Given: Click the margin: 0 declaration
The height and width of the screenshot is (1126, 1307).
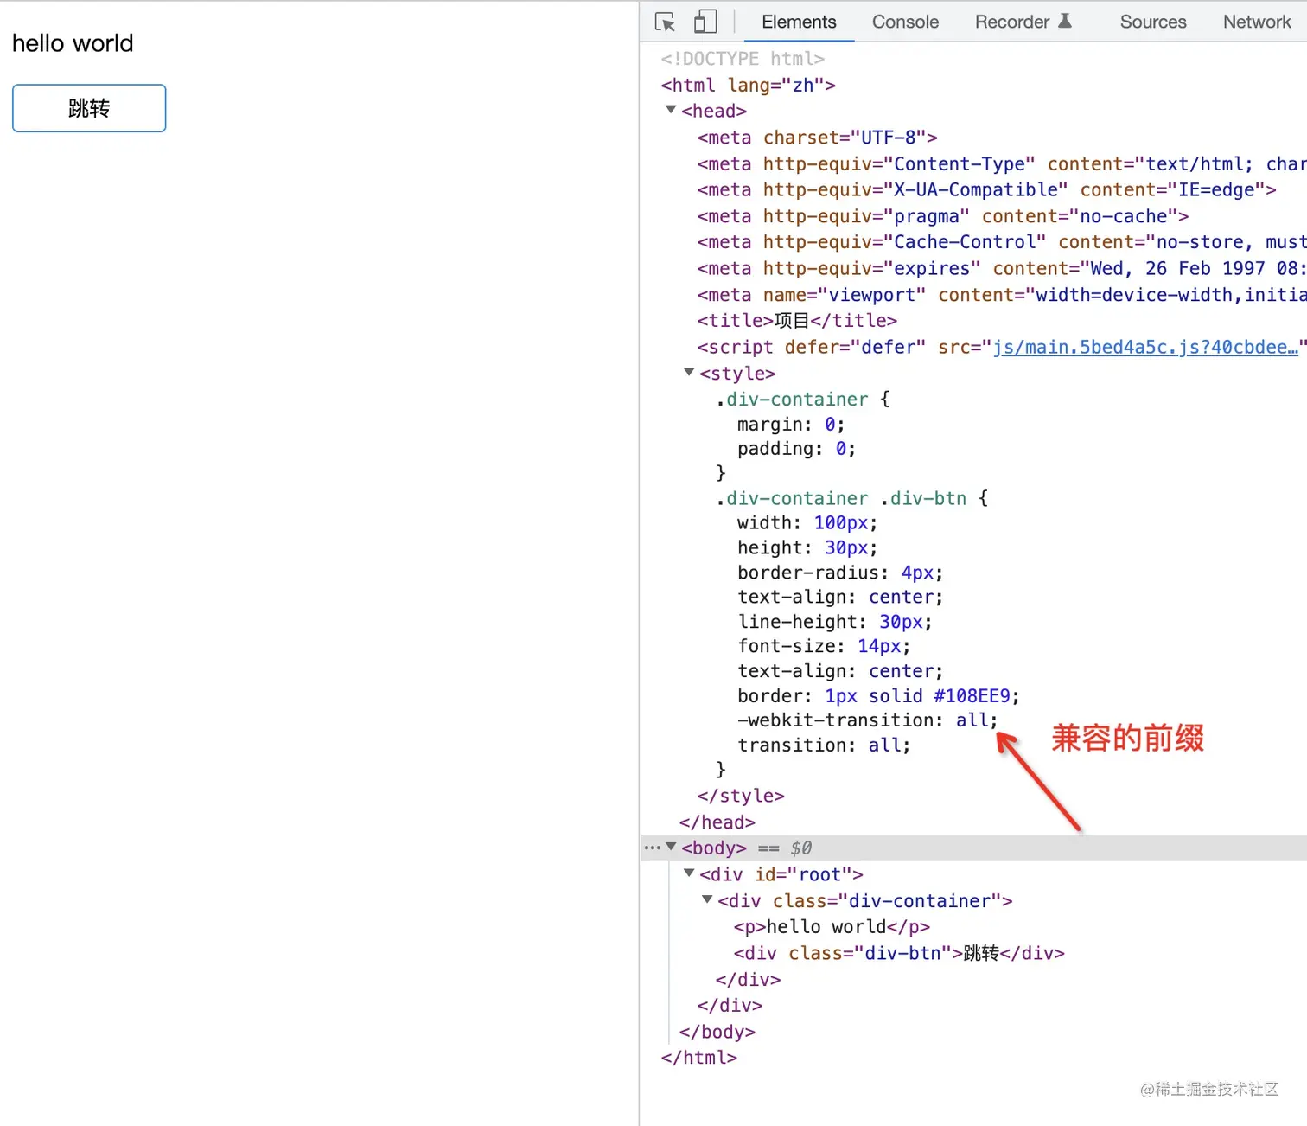Looking at the screenshot, I should coord(791,424).
